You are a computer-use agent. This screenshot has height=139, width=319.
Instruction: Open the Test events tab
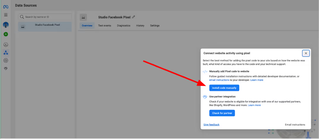pos(105,26)
